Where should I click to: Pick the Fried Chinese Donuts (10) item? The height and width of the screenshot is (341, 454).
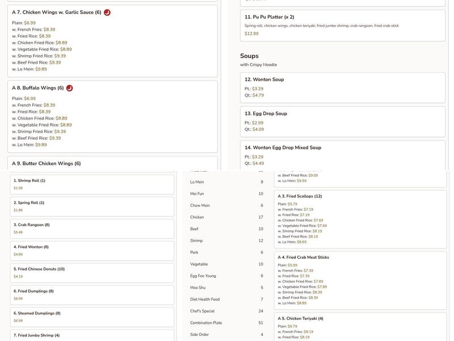[x=92, y=273]
